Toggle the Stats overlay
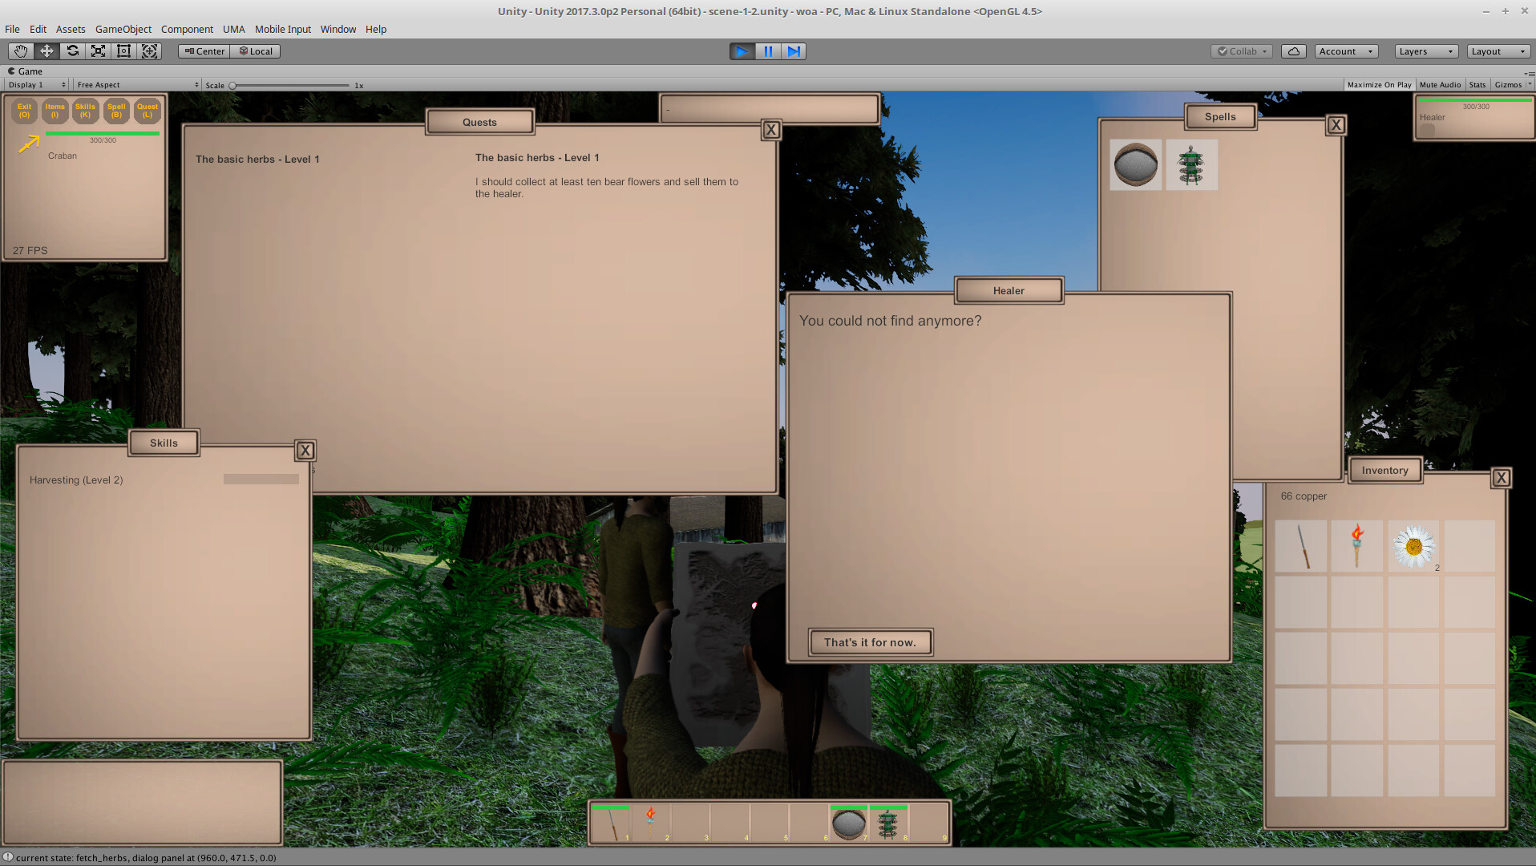 tap(1477, 84)
